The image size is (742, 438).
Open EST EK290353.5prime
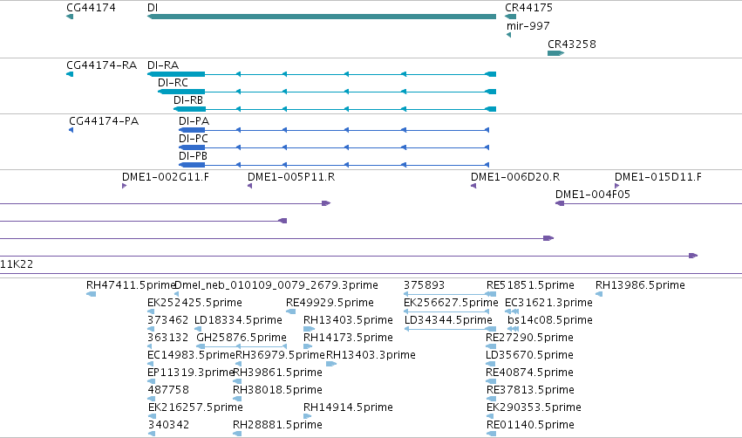(534, 408)
